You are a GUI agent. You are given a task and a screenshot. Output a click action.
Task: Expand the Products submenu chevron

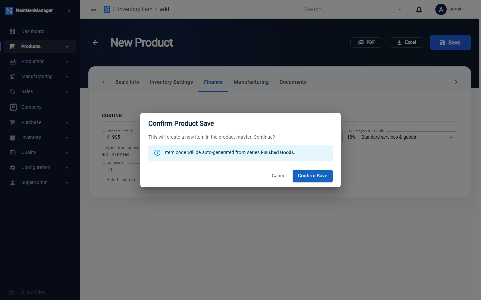(67, 47)
